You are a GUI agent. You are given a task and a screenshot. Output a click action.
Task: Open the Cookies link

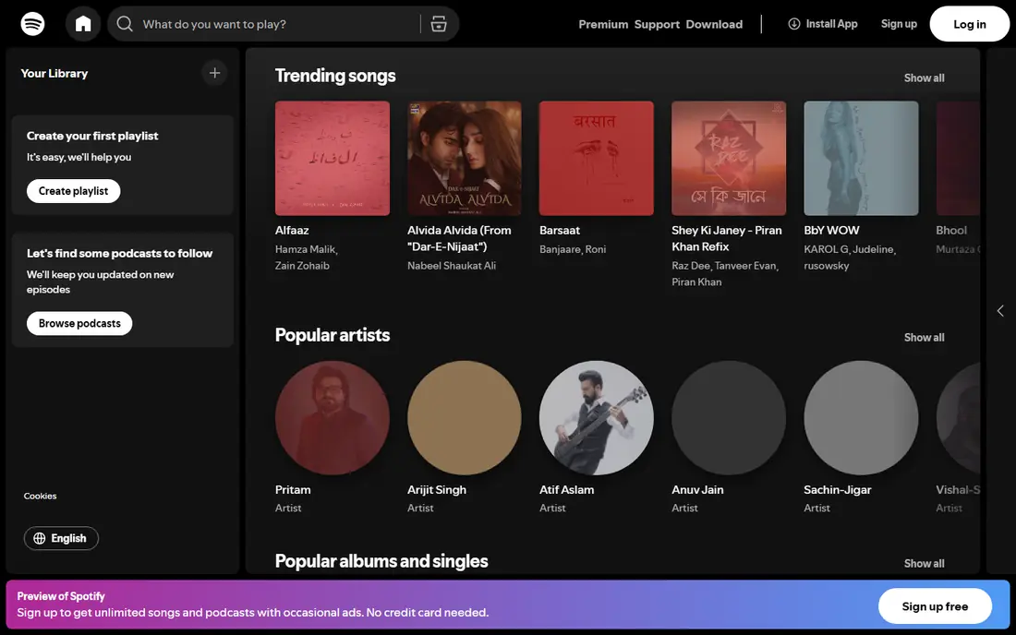pos(40,496)
